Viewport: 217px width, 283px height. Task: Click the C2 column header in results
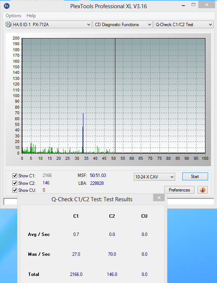[x=112, y=216]
